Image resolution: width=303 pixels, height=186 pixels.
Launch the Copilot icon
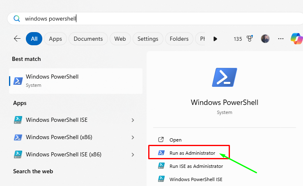coord(296,38)
